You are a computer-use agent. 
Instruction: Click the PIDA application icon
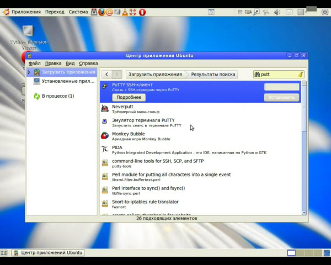(x=105, y=149)
